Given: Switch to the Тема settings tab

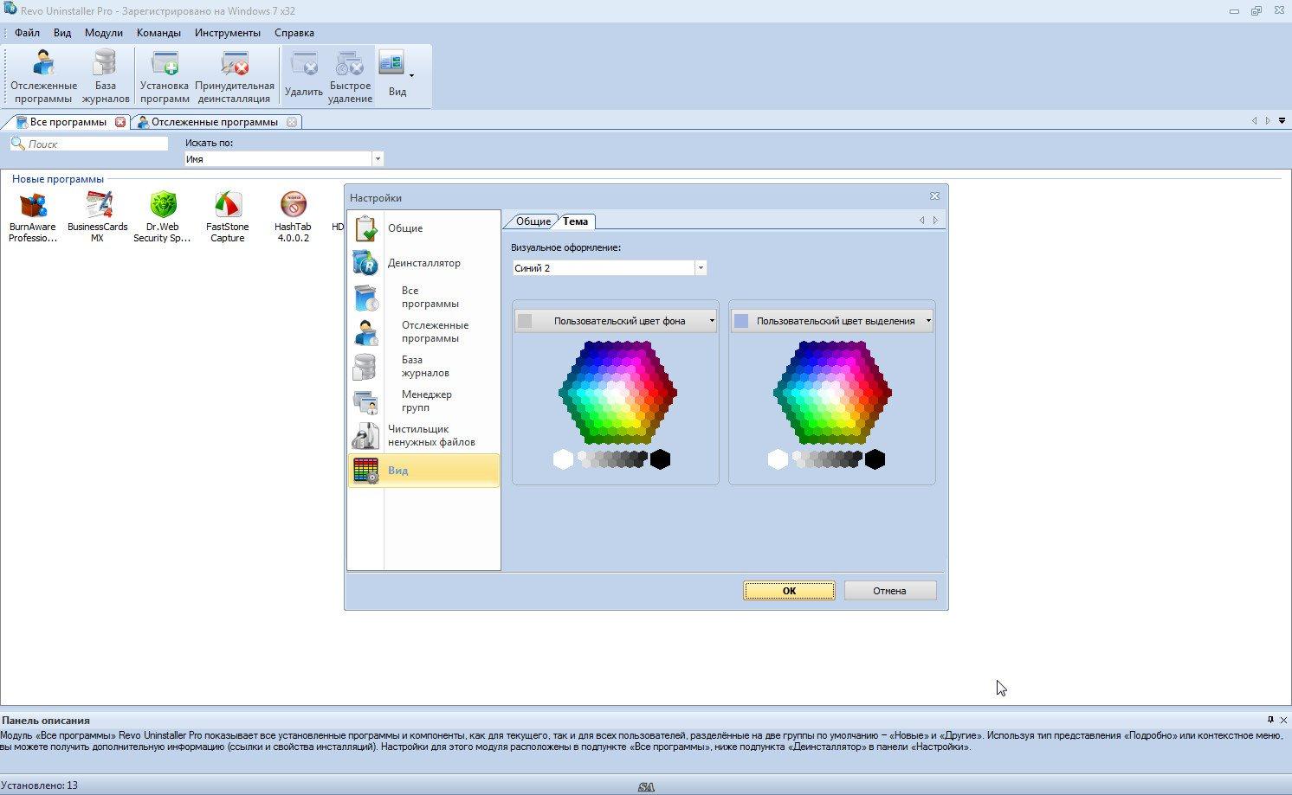Looking at the screenshot, I should coord(575,221).
